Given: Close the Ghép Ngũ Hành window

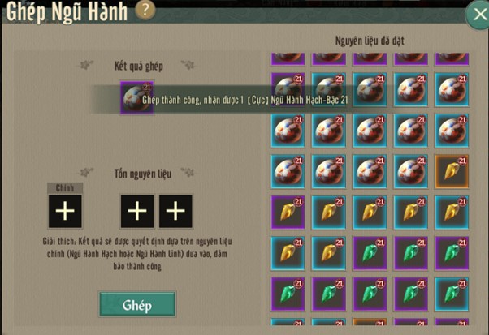Looking at the screenshot, I should (479, 15).
